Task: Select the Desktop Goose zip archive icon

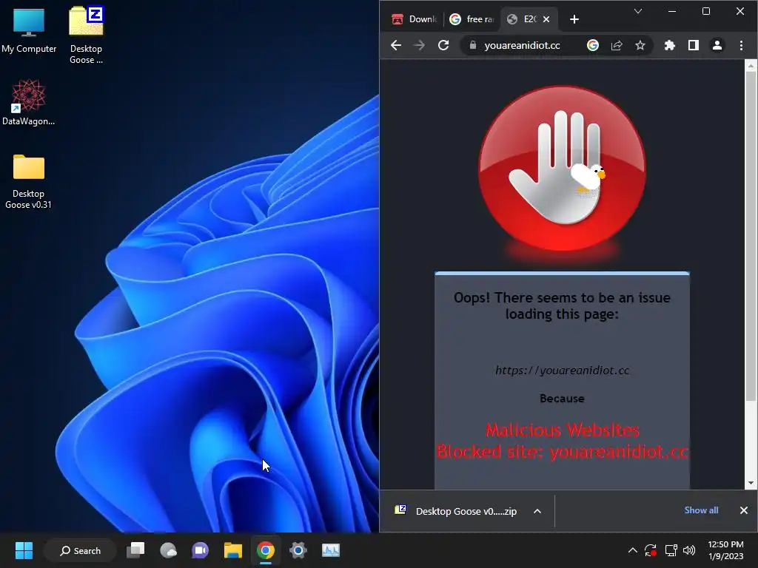Action: [86, 34]
